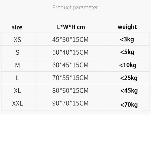Click the 90*70*15CM dimensions cell
151x151 pixels.
70,103
